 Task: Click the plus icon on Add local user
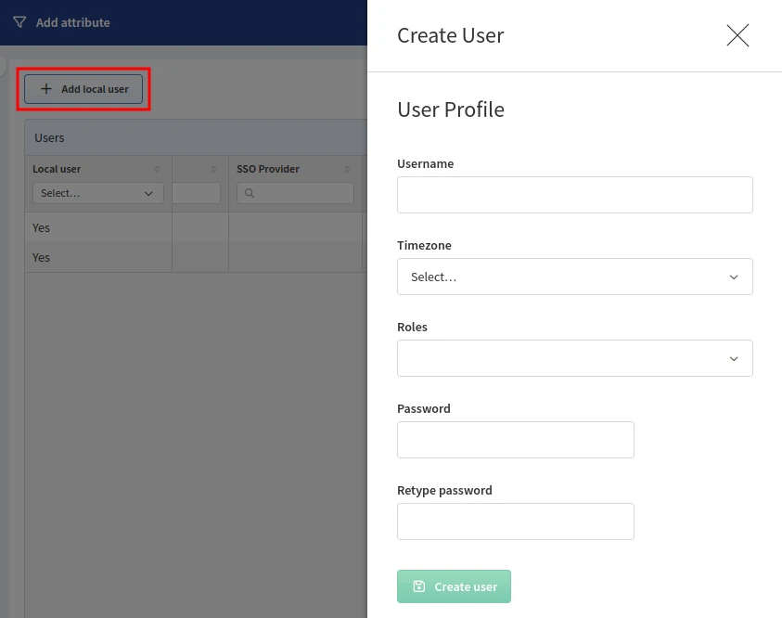[x=46, y=89]
